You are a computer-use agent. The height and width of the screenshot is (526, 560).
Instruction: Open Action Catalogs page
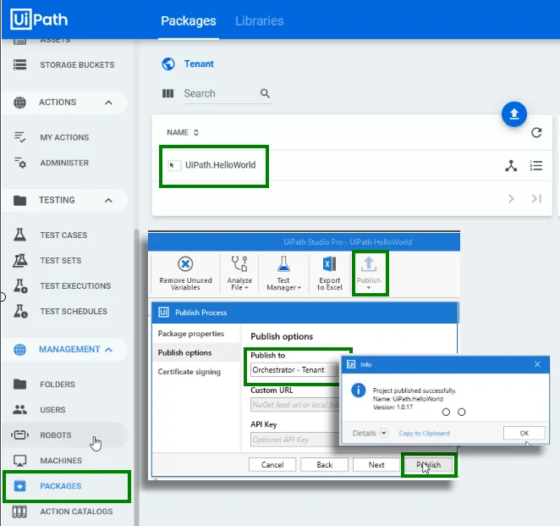(76, 512)
